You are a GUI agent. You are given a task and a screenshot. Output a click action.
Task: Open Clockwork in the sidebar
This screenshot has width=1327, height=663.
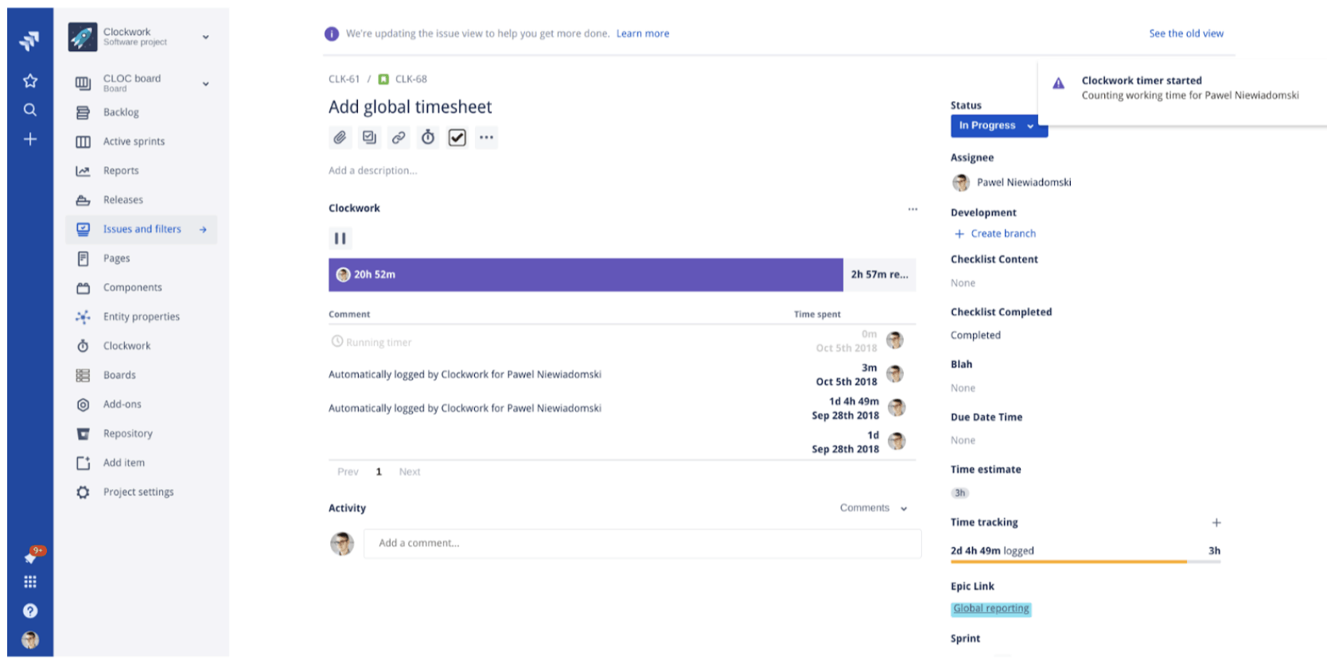click(142, 346)
